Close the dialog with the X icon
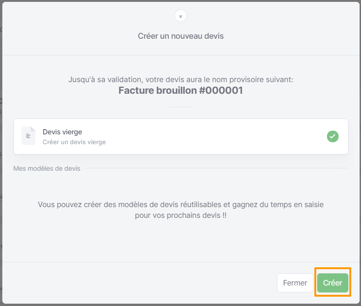This screenshot has width=361, height=306. point(180,16)
